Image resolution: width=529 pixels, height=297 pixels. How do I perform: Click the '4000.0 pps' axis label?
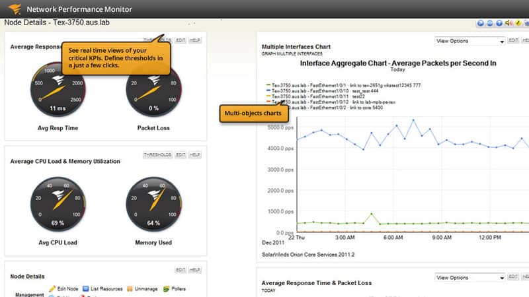280,148
